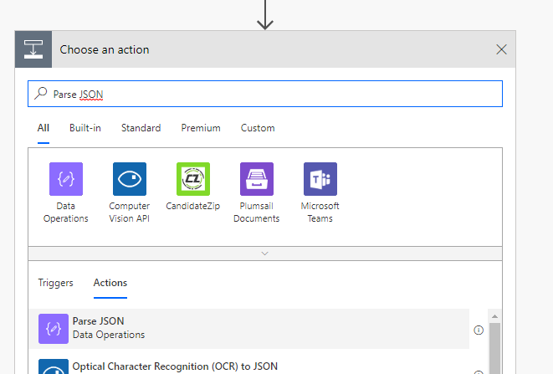Click the Parse JSON search field
This screenshot has width=553, height=374.
[x=276, y=95]
